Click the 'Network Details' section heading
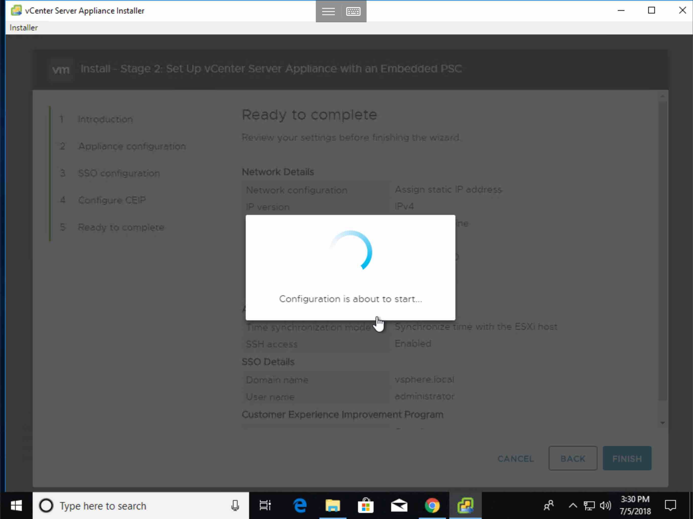 (278, 172)
